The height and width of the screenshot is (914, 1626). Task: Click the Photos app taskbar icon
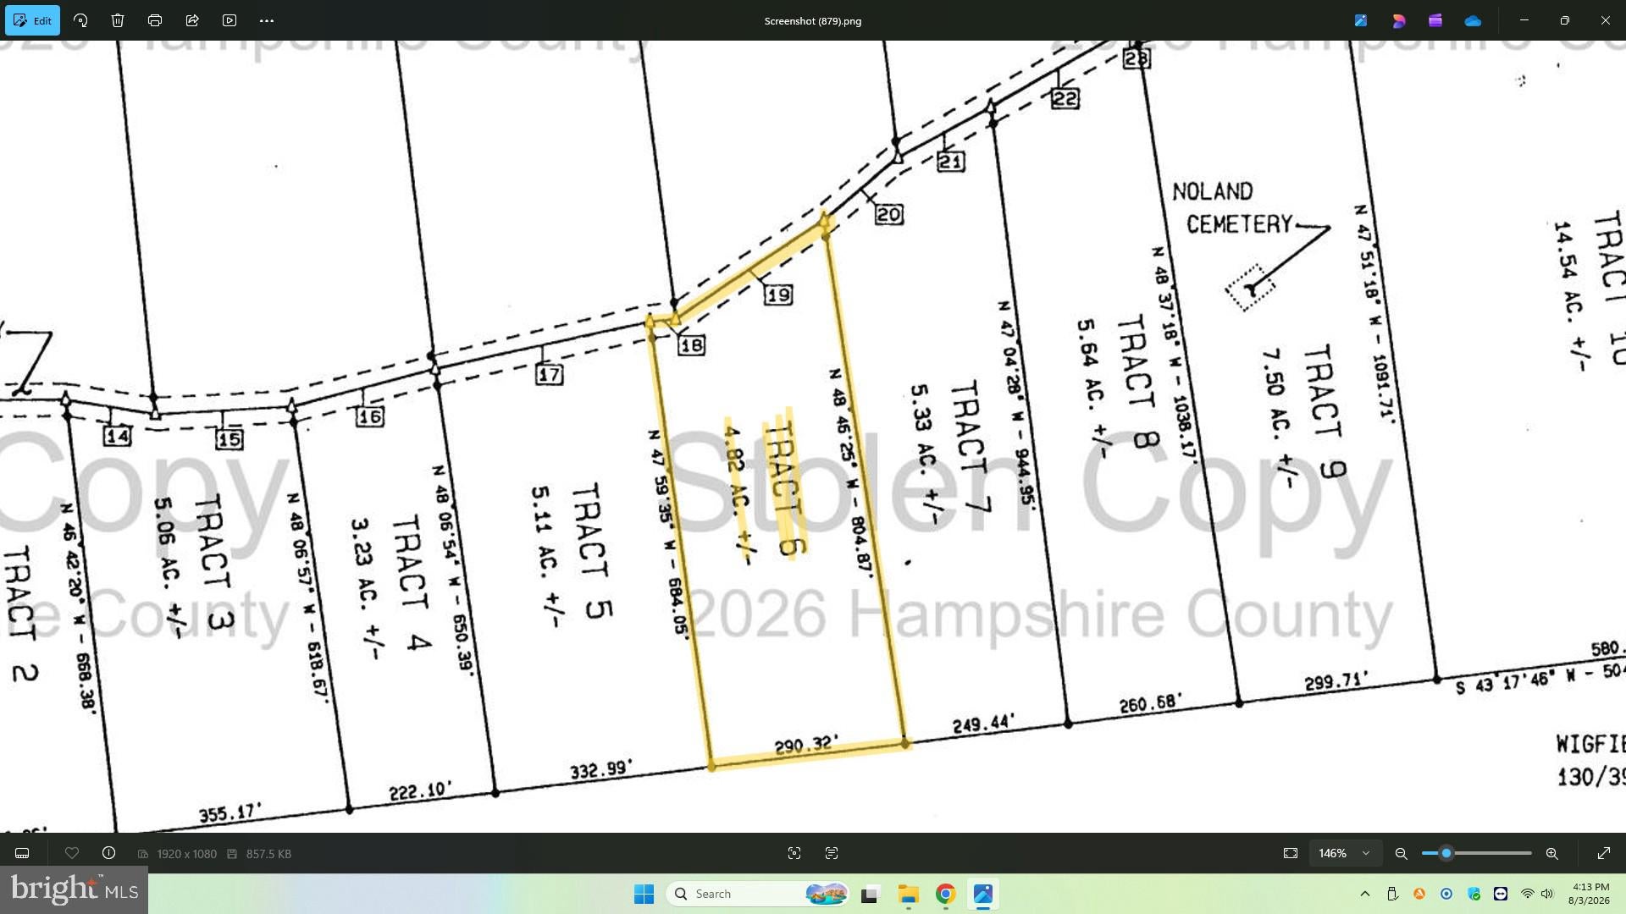coord(983,894)
